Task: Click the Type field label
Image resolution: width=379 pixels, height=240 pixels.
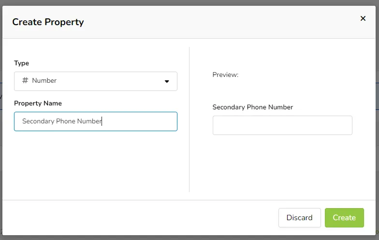Action: click(x=21, y=63)
